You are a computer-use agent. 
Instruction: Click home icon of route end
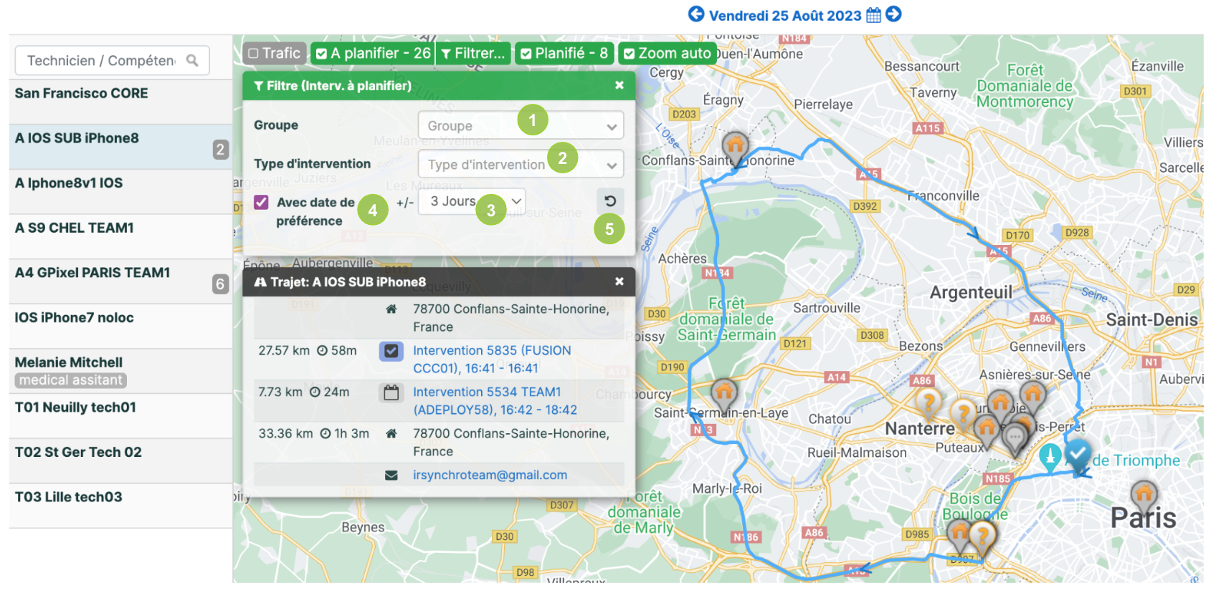[x=391, y=433]
